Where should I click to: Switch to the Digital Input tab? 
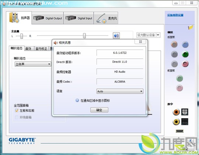[79, 18]
